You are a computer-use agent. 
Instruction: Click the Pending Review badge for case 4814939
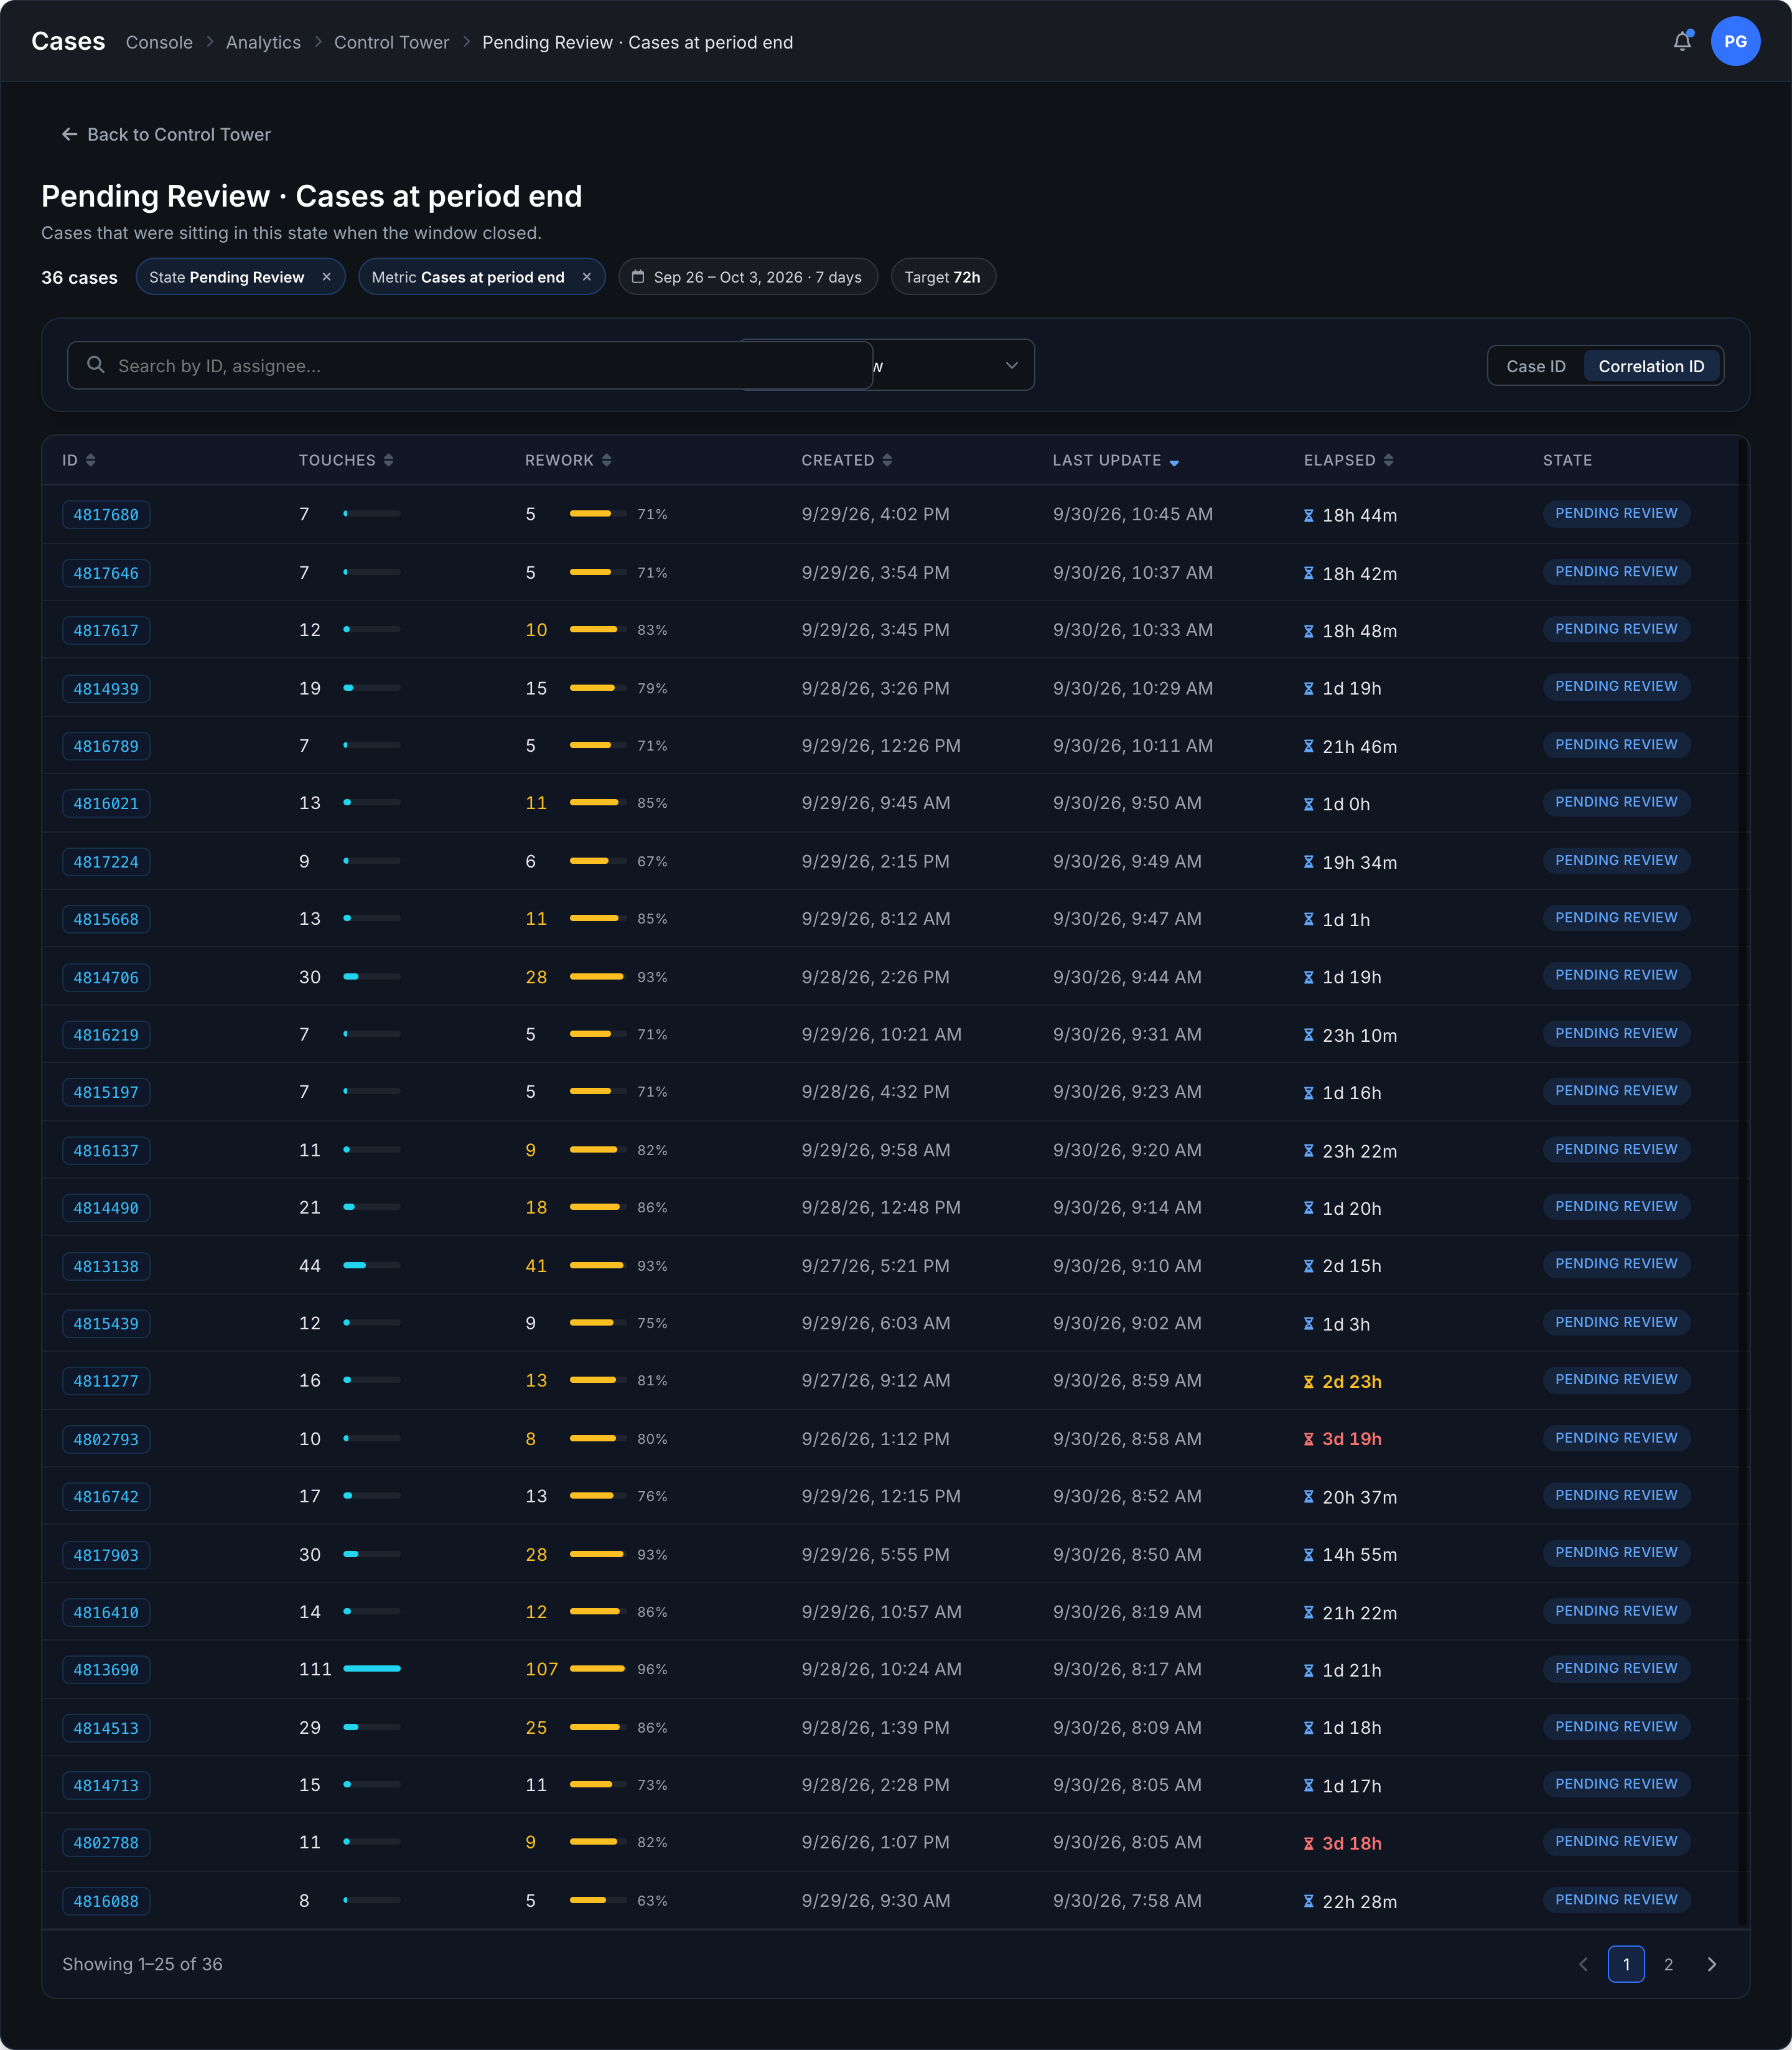1616,687
